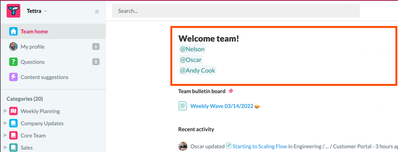The image size is (398, 152).
Task: Click the Company Updates book icon
Action: click(13, 123)
